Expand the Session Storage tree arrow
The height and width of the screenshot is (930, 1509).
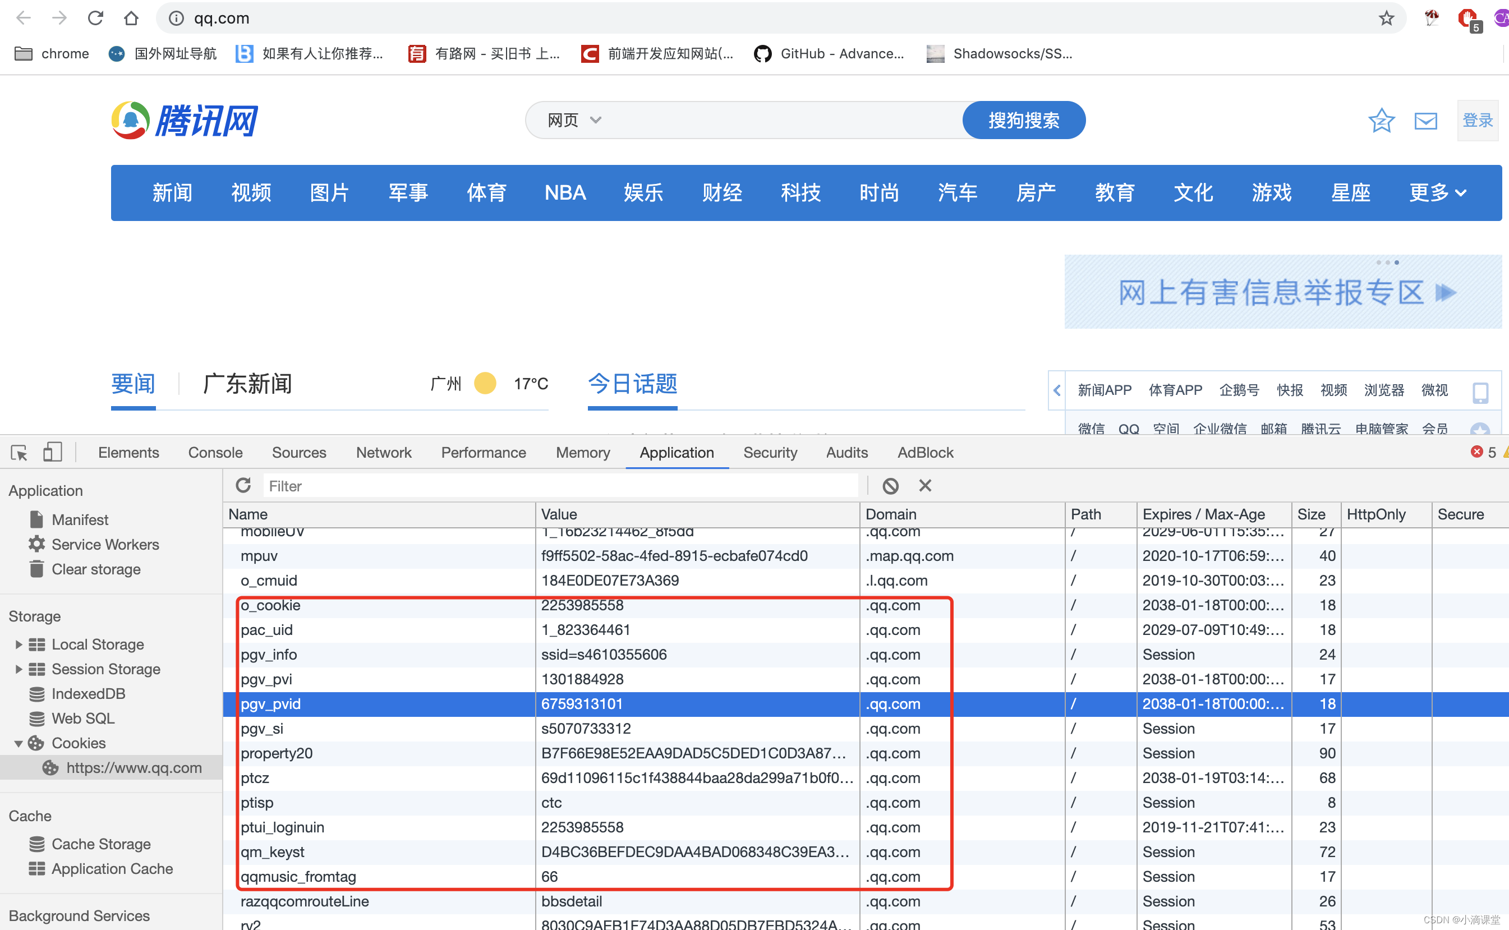[19, 669]
